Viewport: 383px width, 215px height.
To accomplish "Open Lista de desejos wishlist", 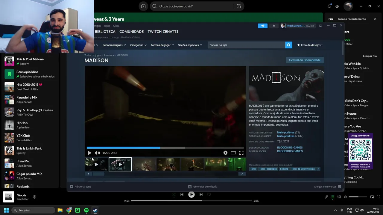I will (x=310, y=45).
